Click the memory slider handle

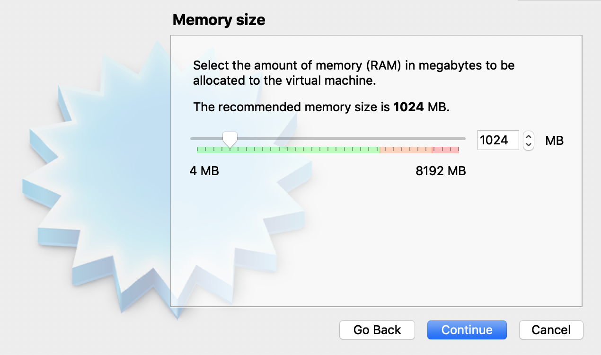coord(230,139)
